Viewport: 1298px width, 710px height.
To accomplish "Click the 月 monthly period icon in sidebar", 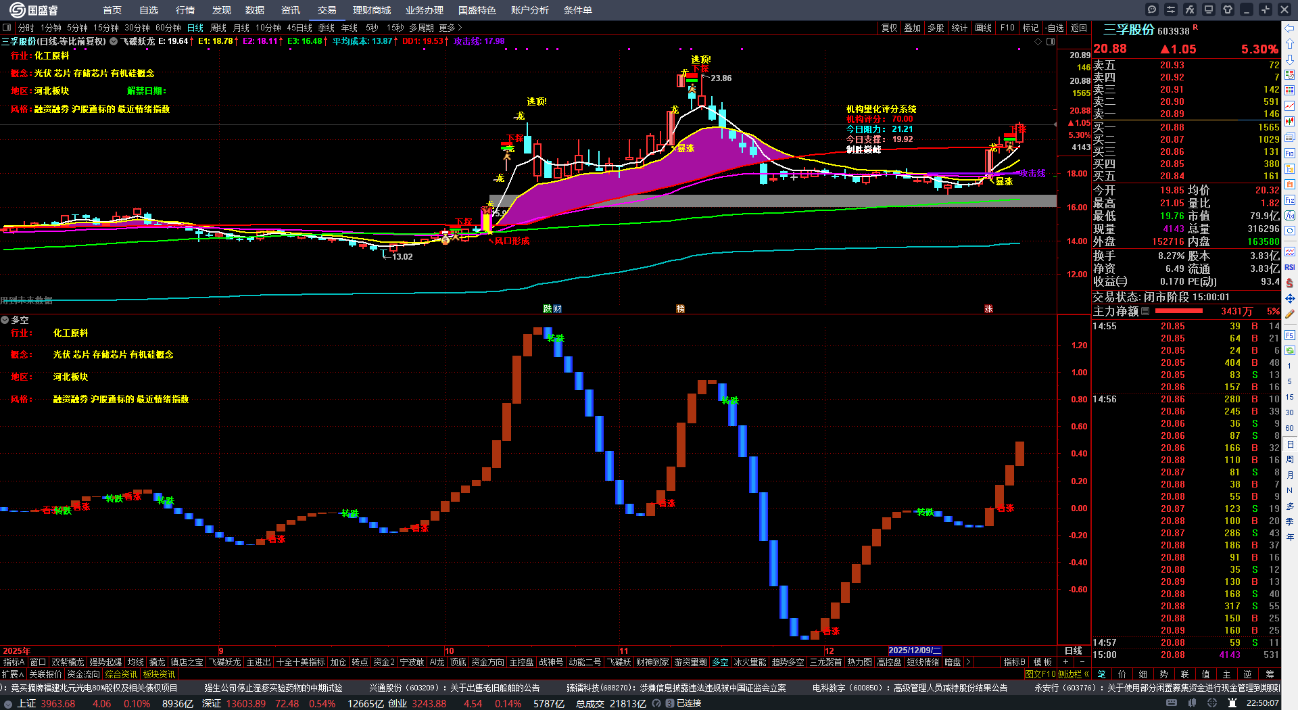I will click(x=1290, y=475).
